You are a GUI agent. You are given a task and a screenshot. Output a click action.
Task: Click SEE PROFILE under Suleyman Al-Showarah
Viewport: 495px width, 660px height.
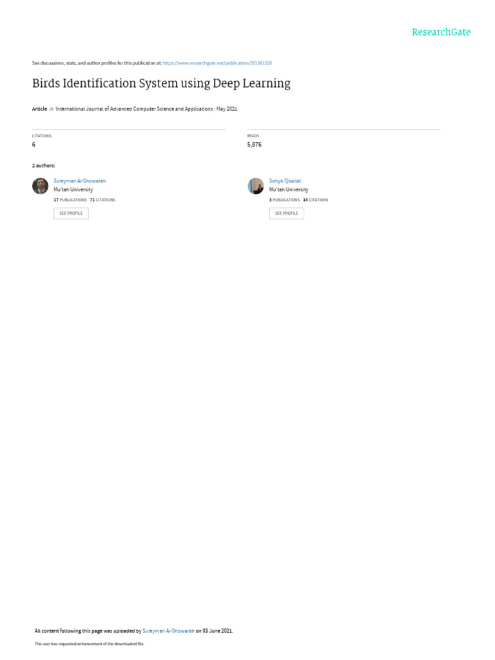point(71,213)
